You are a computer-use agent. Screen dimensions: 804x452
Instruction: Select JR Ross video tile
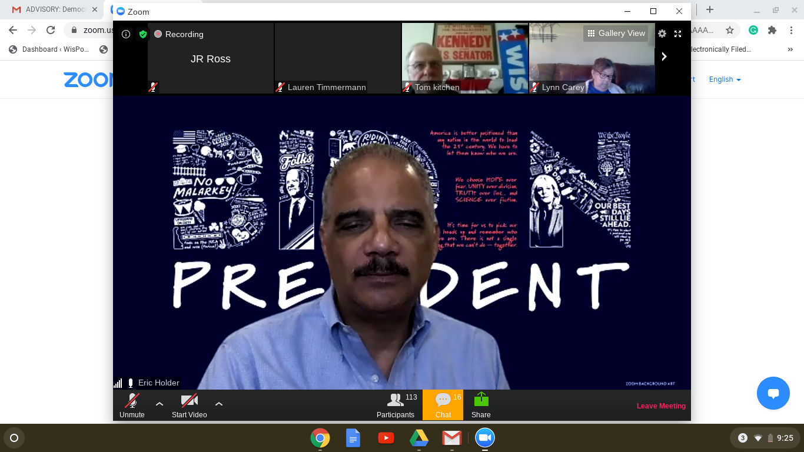point(211,58)
